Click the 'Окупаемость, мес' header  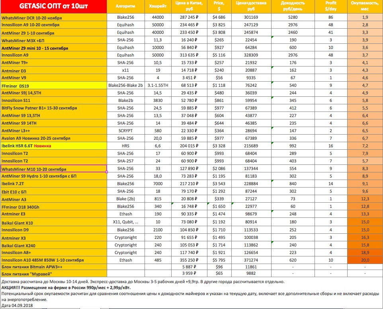365,7
